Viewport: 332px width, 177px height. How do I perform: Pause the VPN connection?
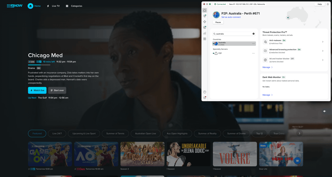coord(218,22)
